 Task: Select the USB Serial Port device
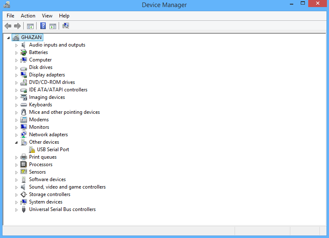(x=53, y=150)
